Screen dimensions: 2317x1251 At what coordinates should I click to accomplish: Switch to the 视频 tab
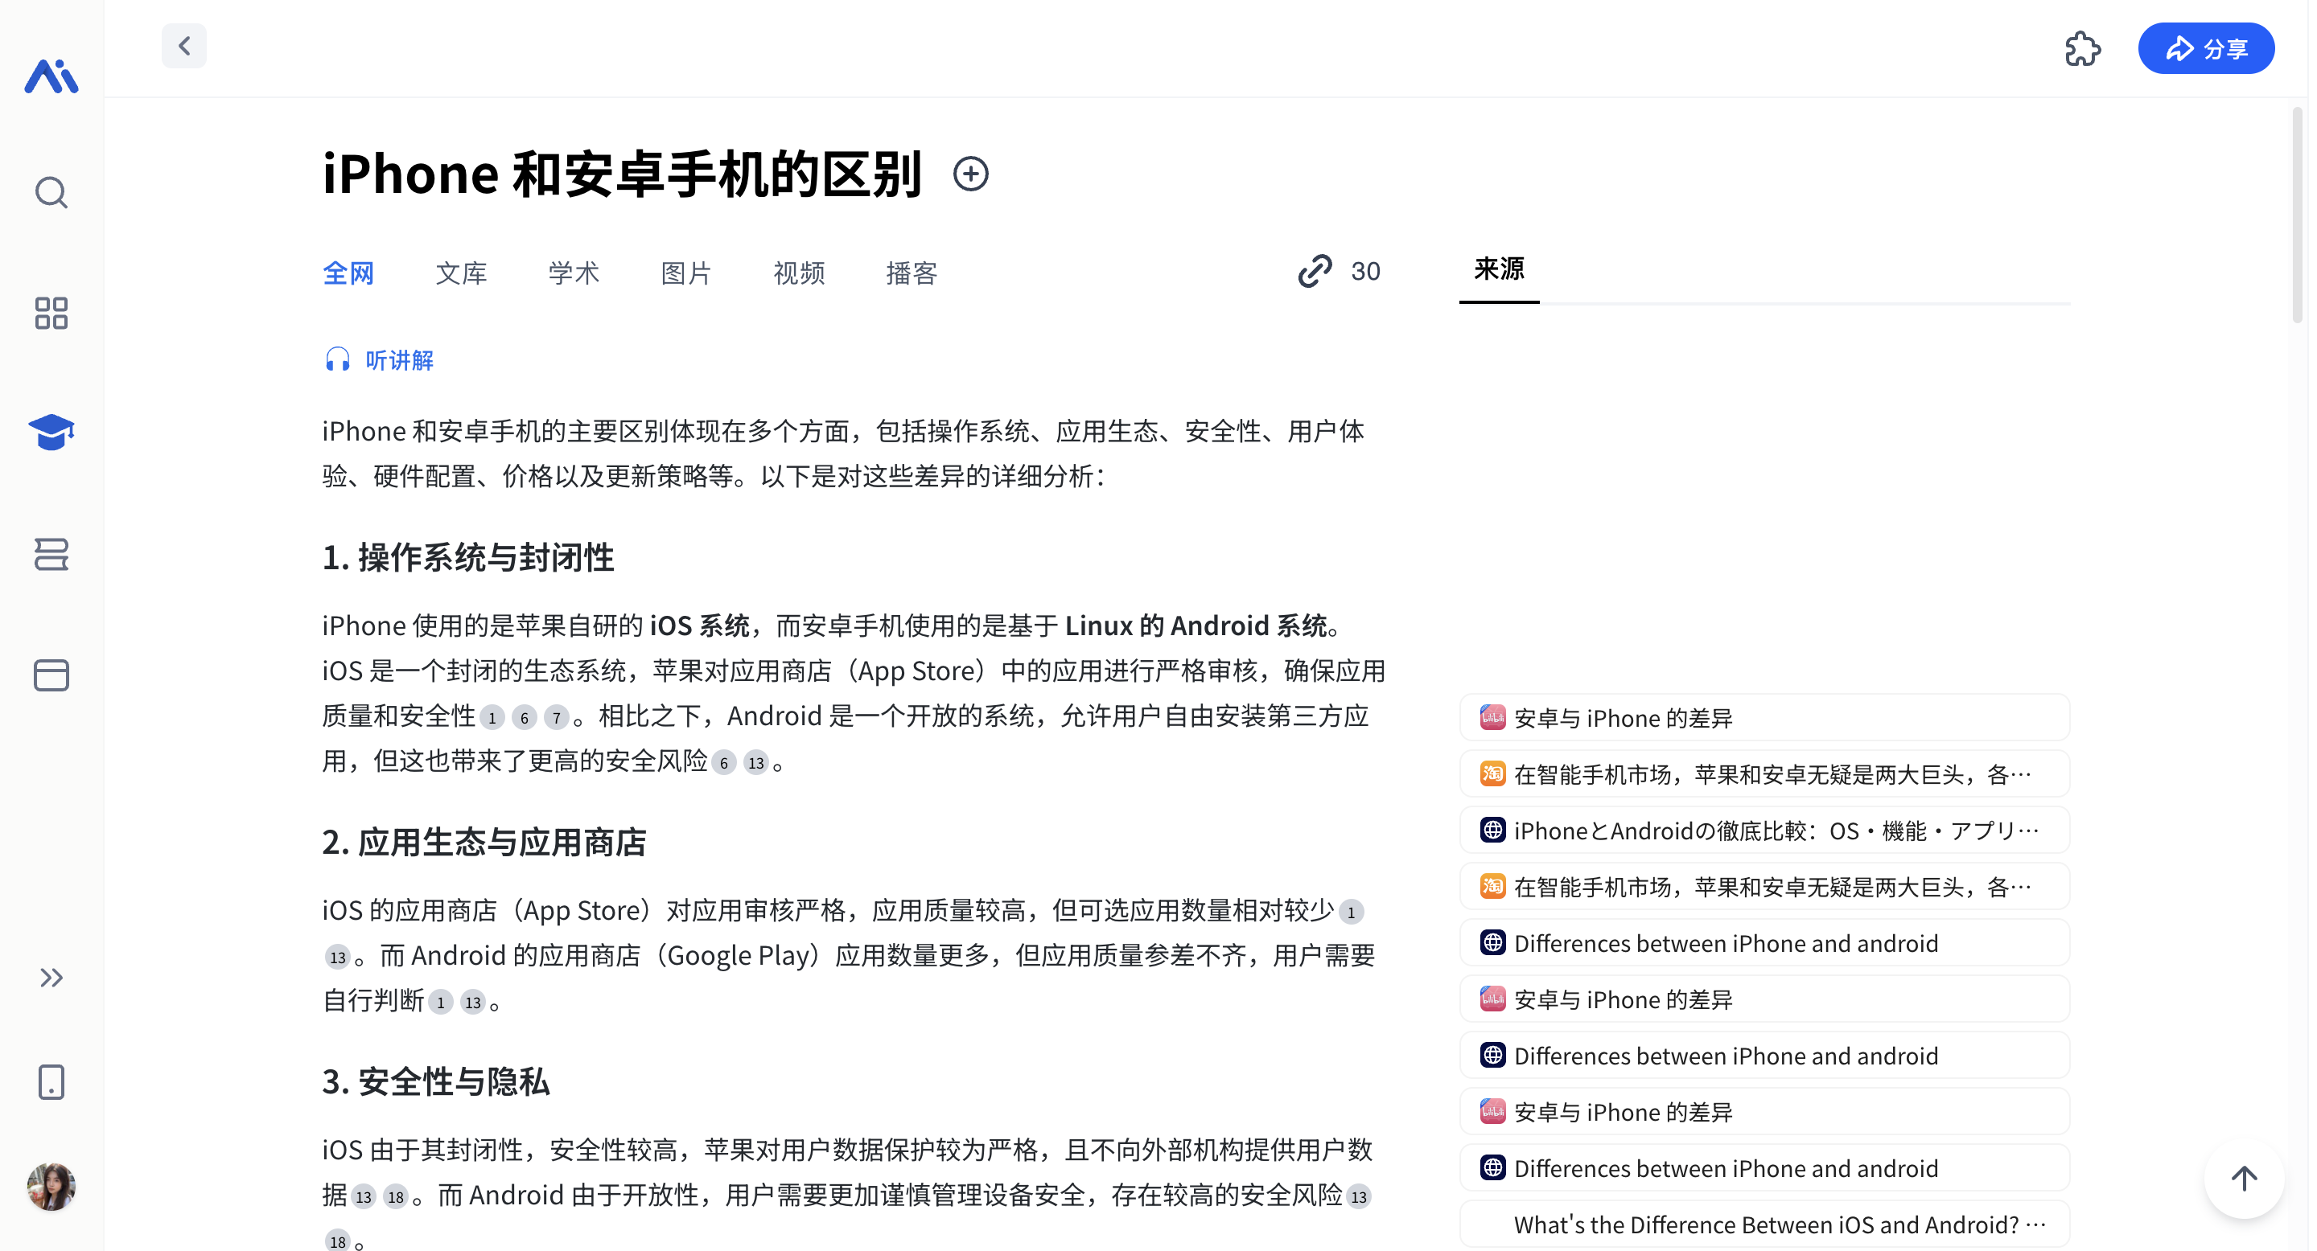pyautogui.click(x=799, y=273)
